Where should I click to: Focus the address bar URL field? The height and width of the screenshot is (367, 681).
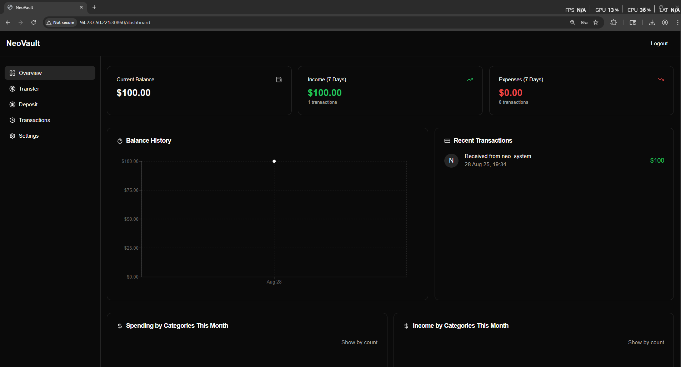tap(321, 22)
